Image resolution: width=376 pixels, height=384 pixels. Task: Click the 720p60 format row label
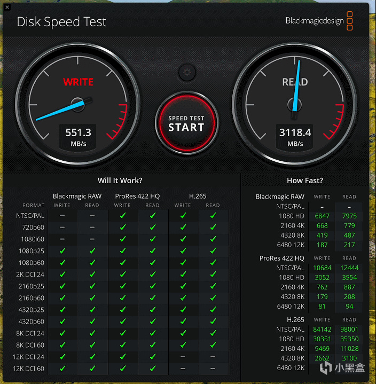33,228
